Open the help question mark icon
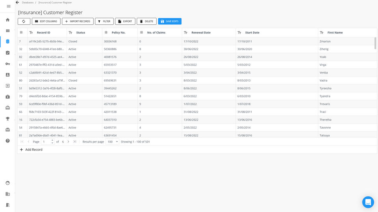Screen dimensions: 378x212 click(x=8, y=141)
